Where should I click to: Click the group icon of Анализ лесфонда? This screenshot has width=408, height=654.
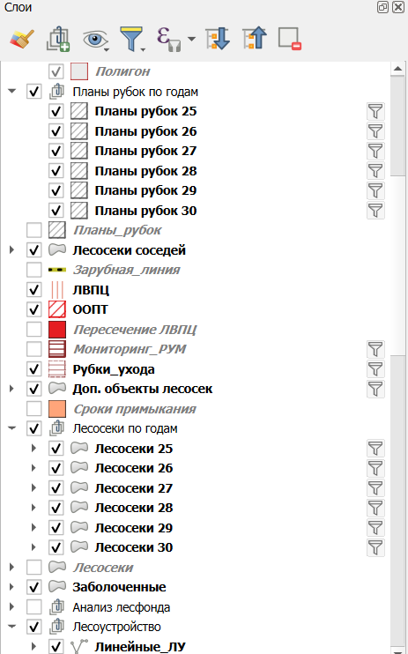(56, 607)
